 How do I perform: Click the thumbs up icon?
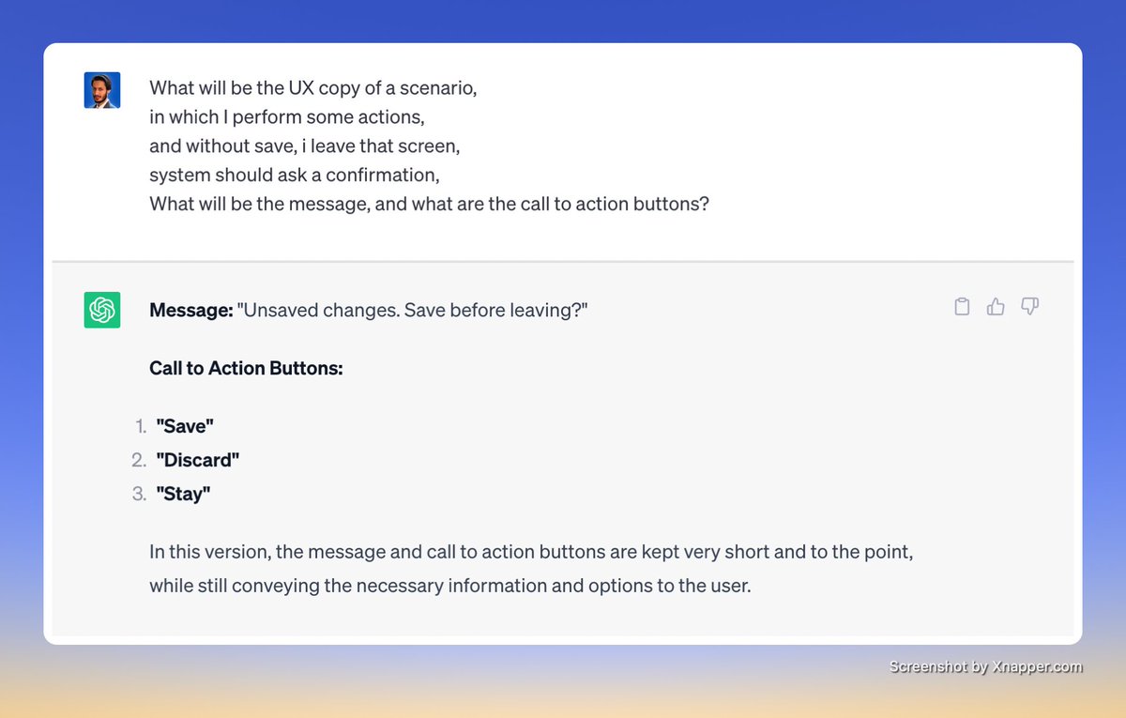point(996,307)
